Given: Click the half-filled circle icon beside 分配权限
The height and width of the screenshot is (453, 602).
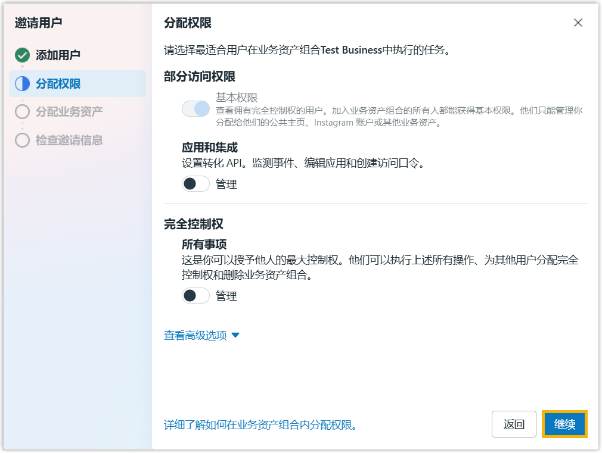Looking at the screenshot, I should pos(22,84).
